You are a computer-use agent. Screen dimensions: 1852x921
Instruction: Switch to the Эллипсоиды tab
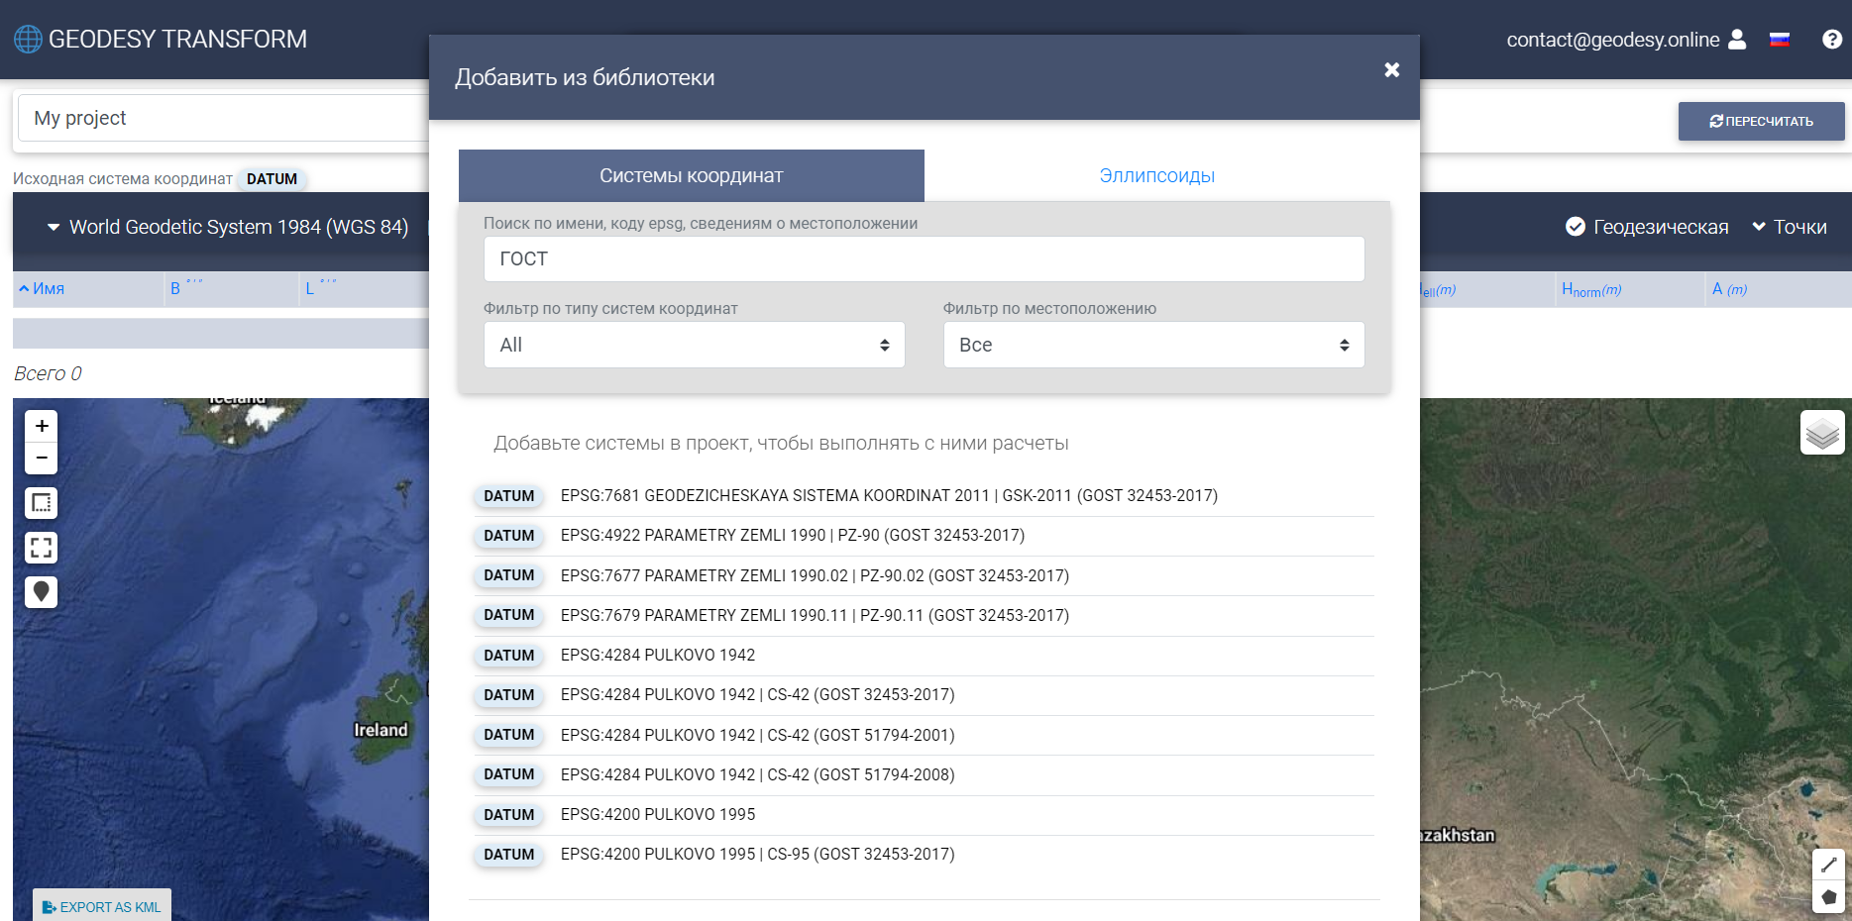1156,176
